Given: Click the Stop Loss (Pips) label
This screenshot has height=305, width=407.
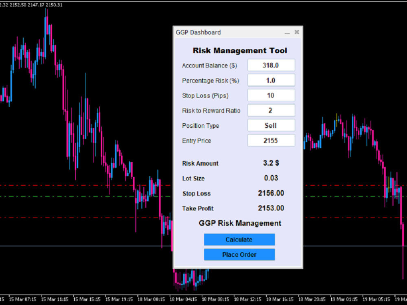Looking at the screenshot, I should coord(205,96).
